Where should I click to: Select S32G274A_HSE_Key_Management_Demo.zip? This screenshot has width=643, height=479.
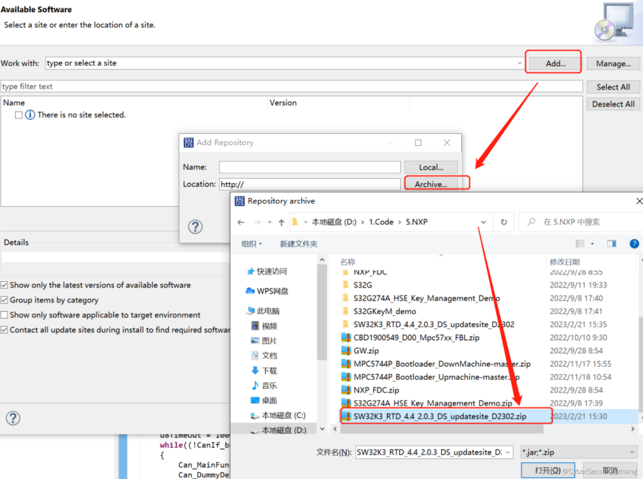click(x=427, y=403)
